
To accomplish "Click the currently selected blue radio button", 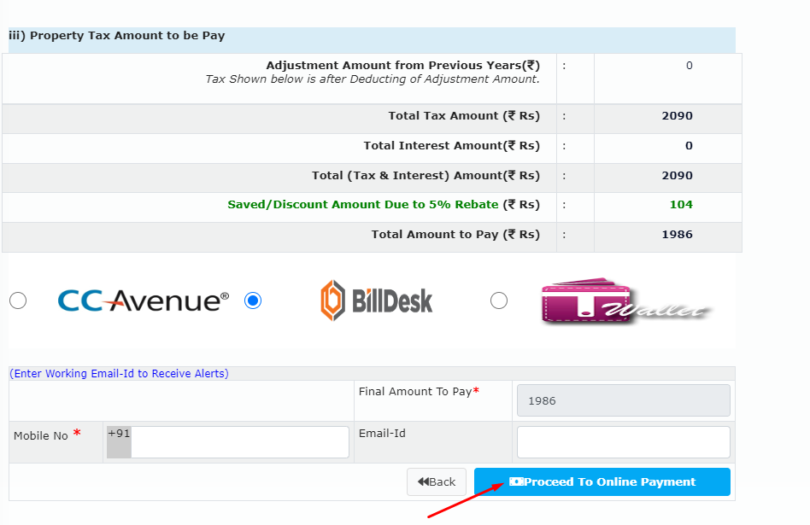I will pyautogui.click(x=252, y=300).
